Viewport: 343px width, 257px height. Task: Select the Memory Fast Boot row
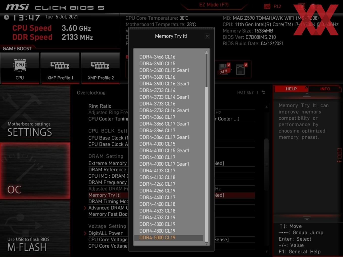pos(108,214)
